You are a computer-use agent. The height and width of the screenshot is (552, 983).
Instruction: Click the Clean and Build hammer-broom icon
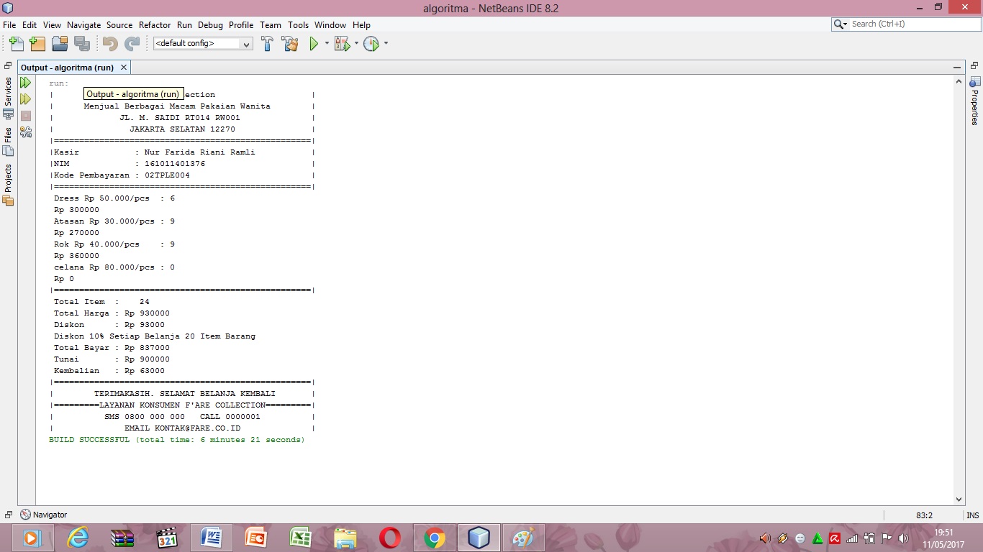[289, 44]
